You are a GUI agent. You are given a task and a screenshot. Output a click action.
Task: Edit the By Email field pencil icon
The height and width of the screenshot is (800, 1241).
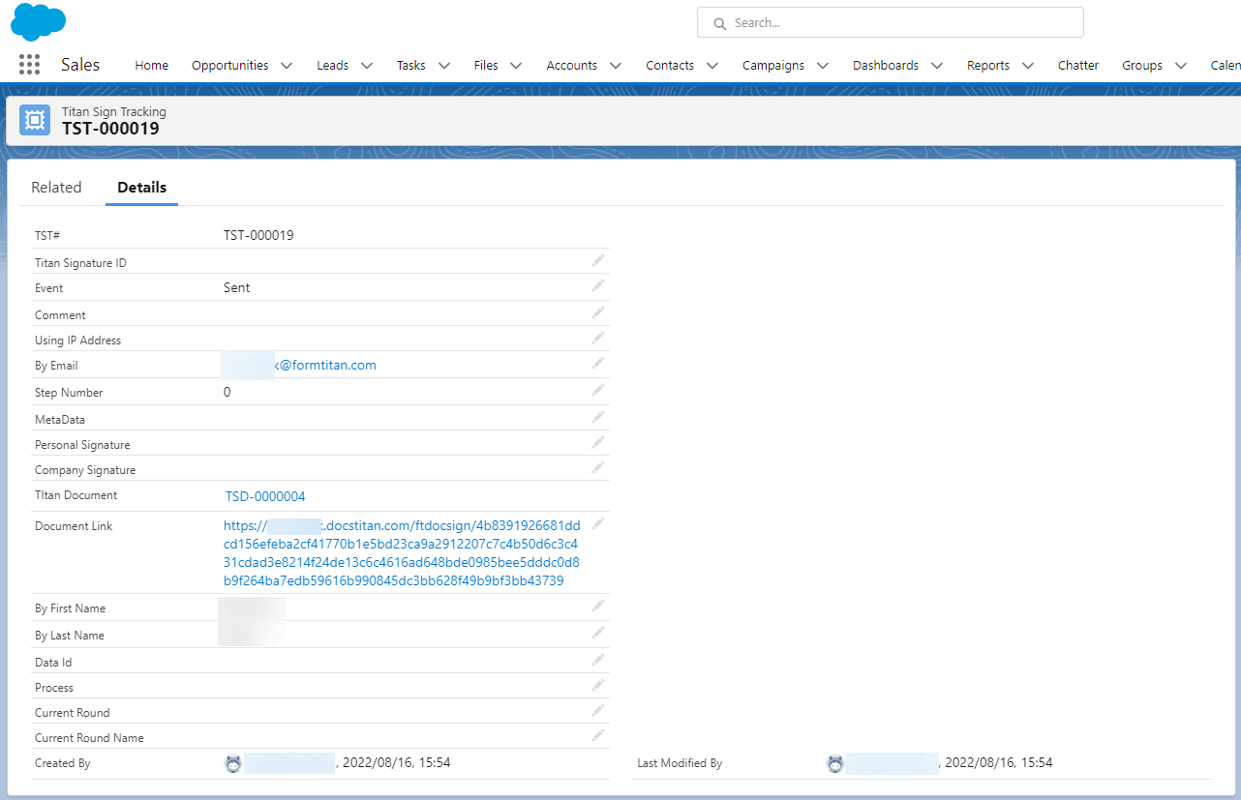[598, 363]
